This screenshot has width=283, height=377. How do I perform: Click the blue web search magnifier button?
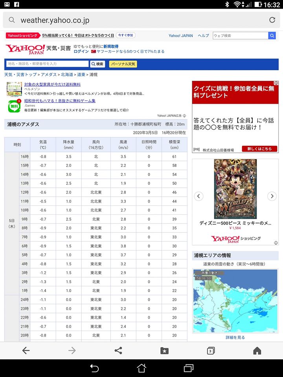pyautogui.click(x=272, y=36)
